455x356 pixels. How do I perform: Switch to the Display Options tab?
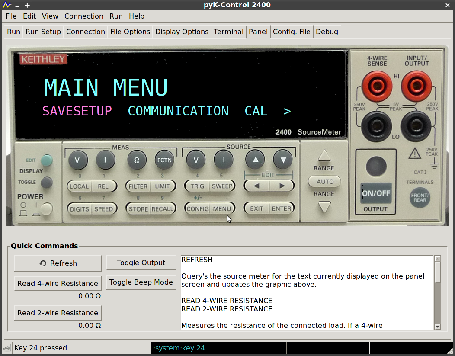182,32
